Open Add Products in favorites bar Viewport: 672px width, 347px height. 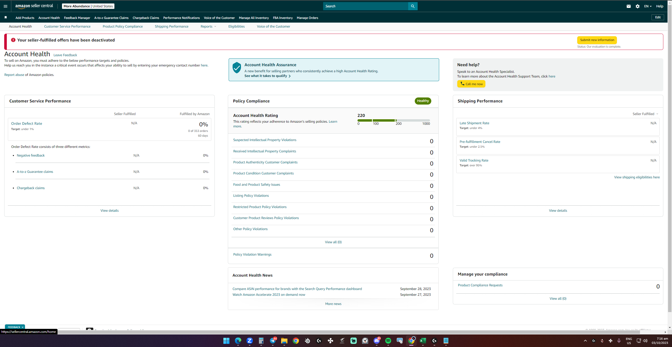[x=25, y=18]
